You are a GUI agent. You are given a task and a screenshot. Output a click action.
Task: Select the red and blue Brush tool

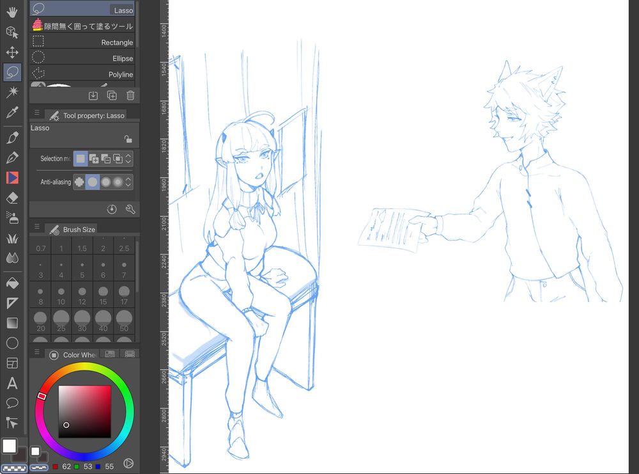[12, 177]
